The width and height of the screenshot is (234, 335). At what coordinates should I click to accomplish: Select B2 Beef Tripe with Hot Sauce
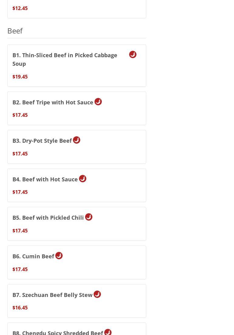(x=53, y=103)
